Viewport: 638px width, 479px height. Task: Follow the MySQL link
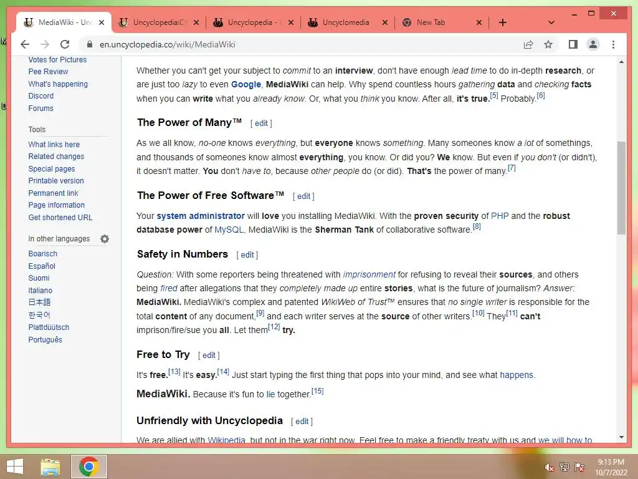[x=229, y=230]
